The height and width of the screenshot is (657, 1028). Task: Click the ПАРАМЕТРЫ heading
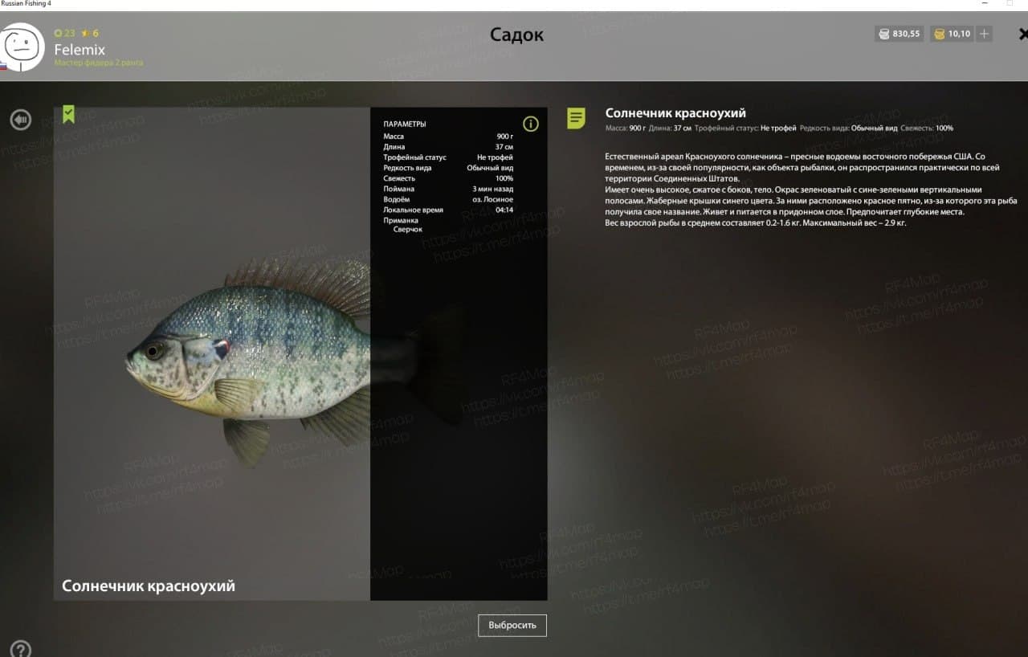[x=405, y=124]
